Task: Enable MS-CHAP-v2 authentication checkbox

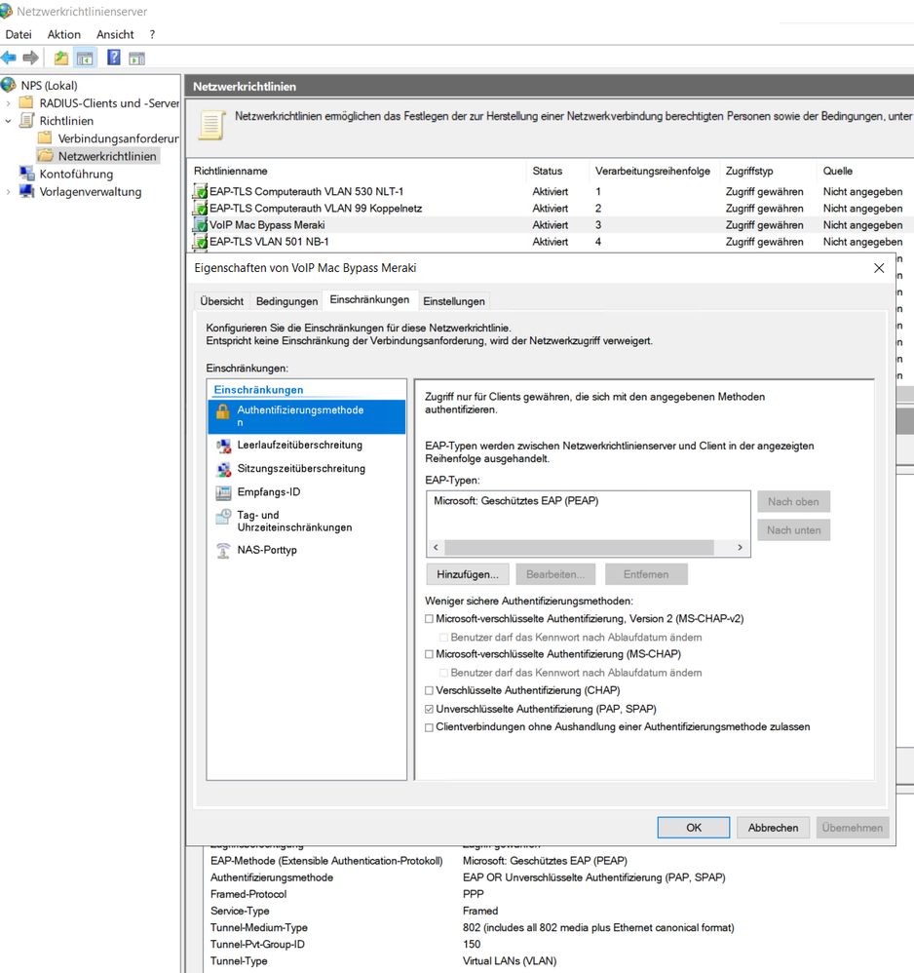Action: pos(430,619)
